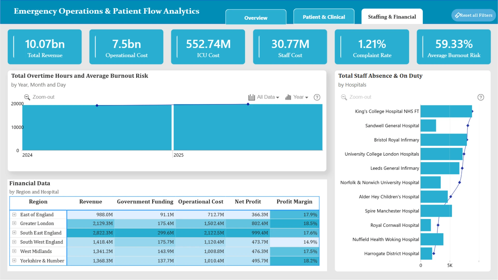Screen dimensions: 498x280
Task: Click the bar chart icon beside Year
Action: coord(288,97)
